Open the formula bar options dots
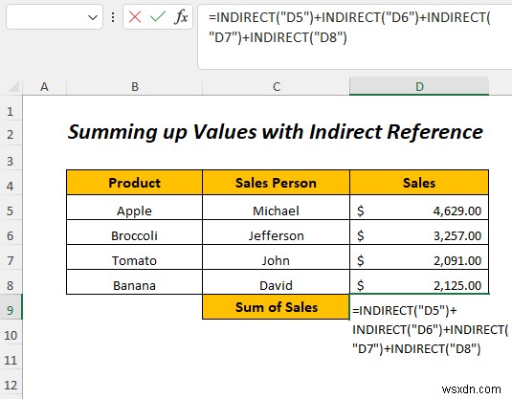This screenshot has height=399, width=512. (x=113, y=17)
